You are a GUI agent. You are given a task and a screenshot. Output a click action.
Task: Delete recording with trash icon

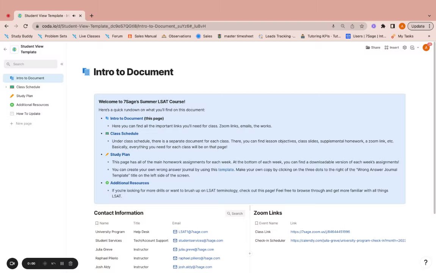pyautogui.click(x=71, y=264)
